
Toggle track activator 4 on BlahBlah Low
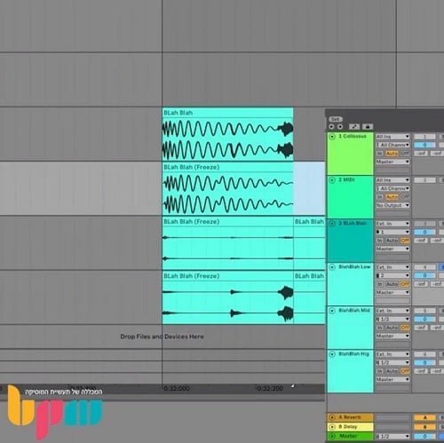coord(424,267)
